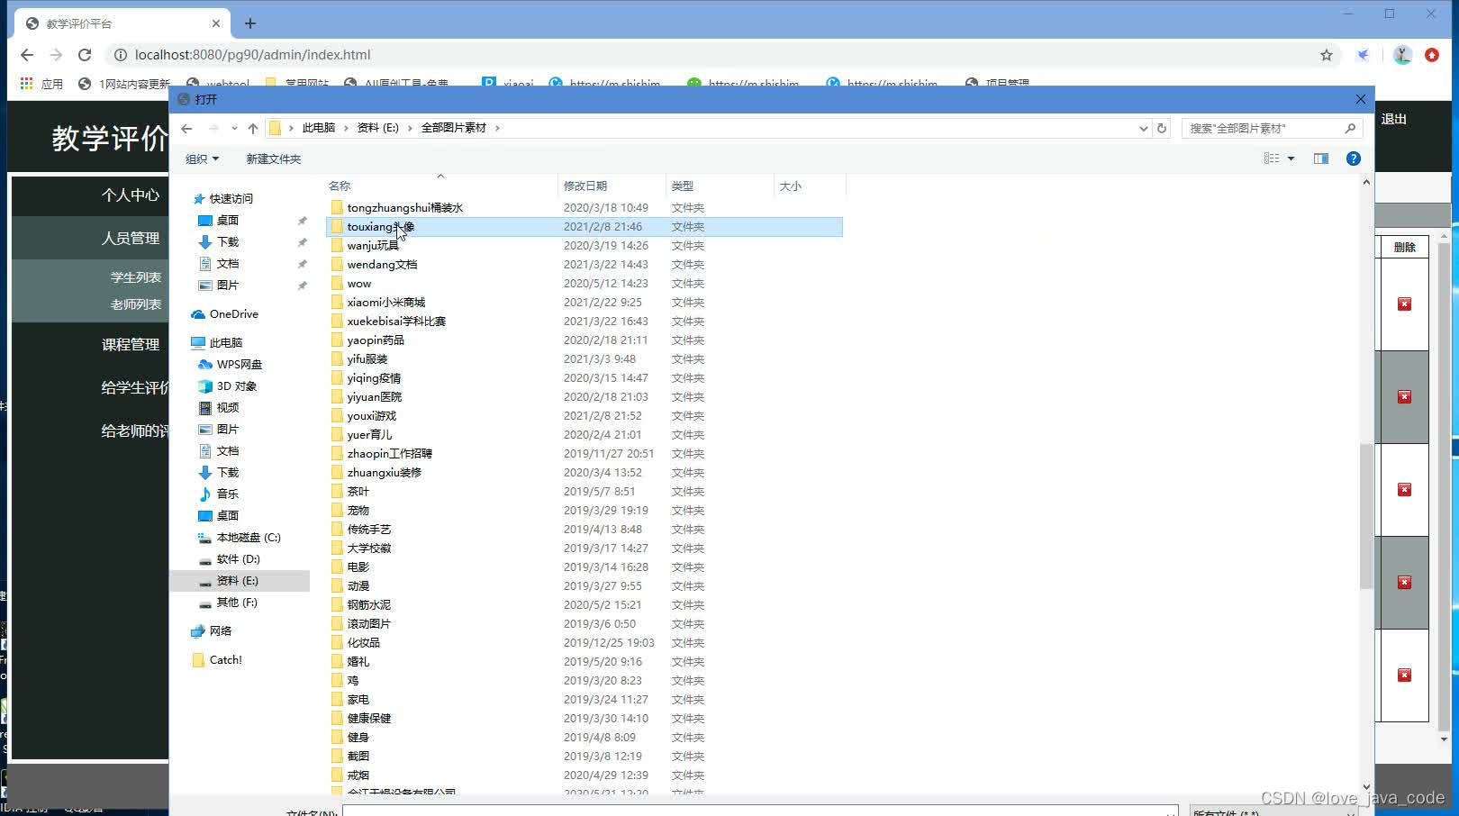The height and width of the screenshot is (816, 1459).
Task: Refresh the file dialog folder view
Action: [1162, 128]
